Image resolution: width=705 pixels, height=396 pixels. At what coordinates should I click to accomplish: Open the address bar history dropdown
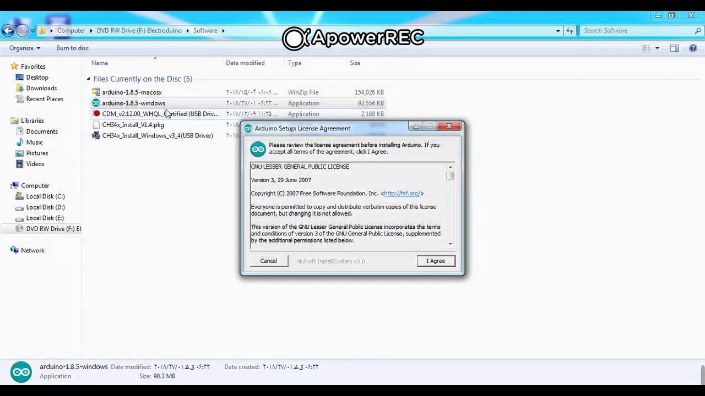point(558,31)
